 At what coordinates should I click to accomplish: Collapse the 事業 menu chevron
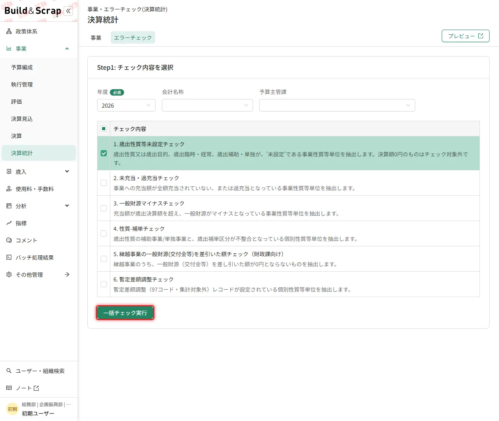[x=67, y=49]
